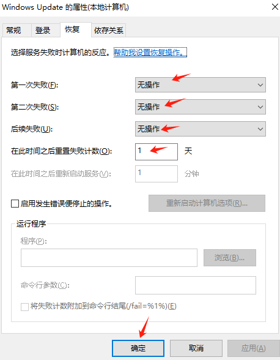Click the 取消 button
Screen dimensions: 280x360
(196, 348)
